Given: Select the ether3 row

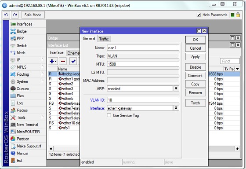Looking at the screenshot, I should 64,88.
